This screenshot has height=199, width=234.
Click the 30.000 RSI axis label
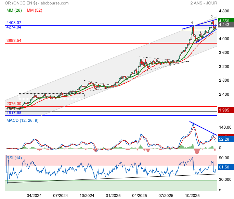(225, 179)
